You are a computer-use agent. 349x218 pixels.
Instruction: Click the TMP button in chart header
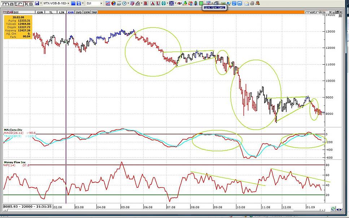tap(94, 12)
